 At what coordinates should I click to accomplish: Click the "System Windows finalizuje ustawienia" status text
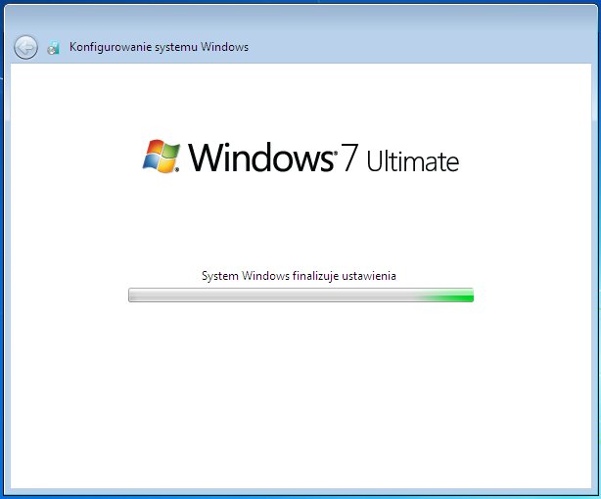(x=299, y=276)
